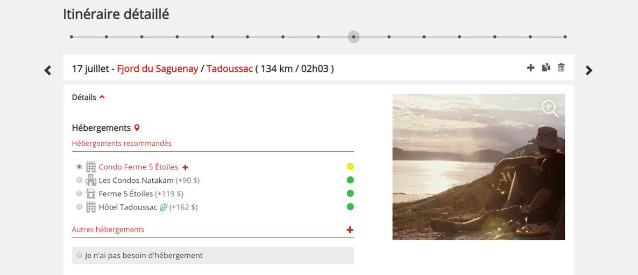Click 'Hébergements recommandés' heading
Viewport: 638px width, 275px height.
point(122,144)
